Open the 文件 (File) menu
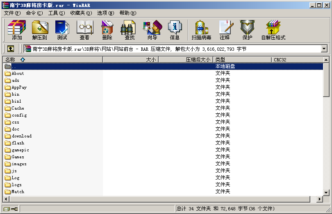 tap(12, 13)
